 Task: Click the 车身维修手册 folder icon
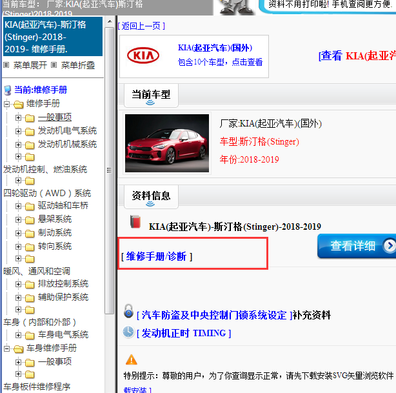[19, 349]
